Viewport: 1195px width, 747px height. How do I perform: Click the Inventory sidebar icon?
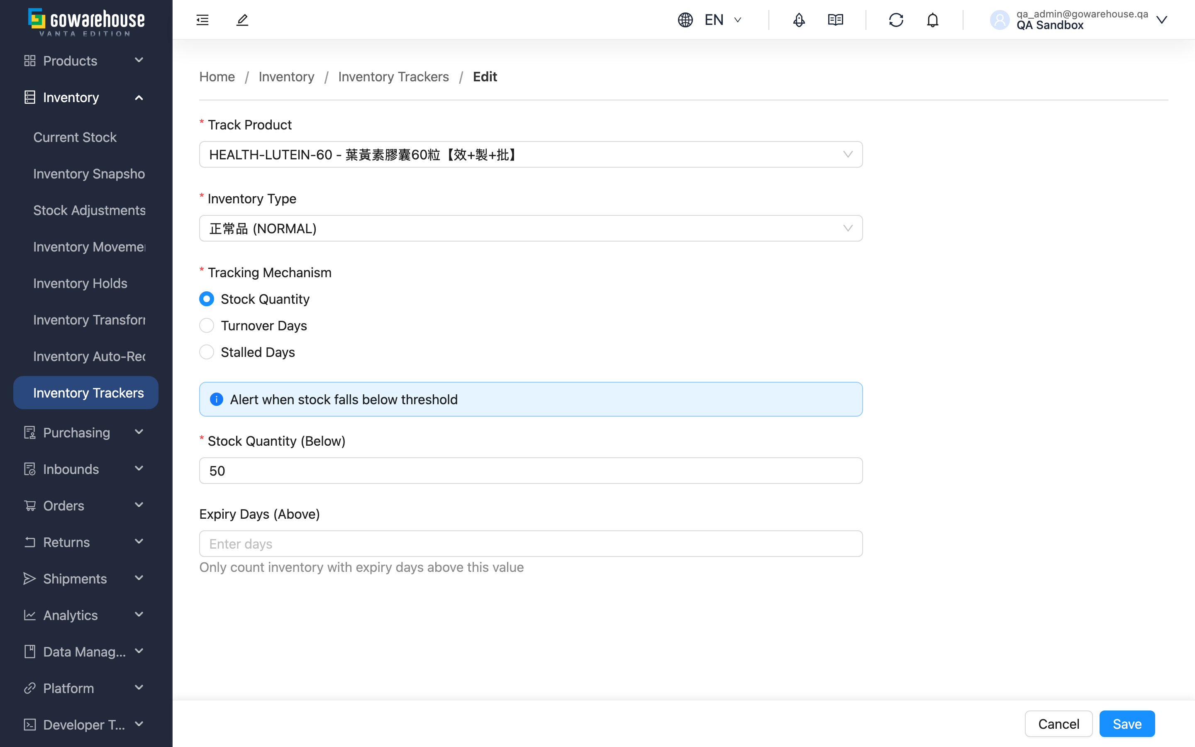pyautogui.click(x=29, y=98)
